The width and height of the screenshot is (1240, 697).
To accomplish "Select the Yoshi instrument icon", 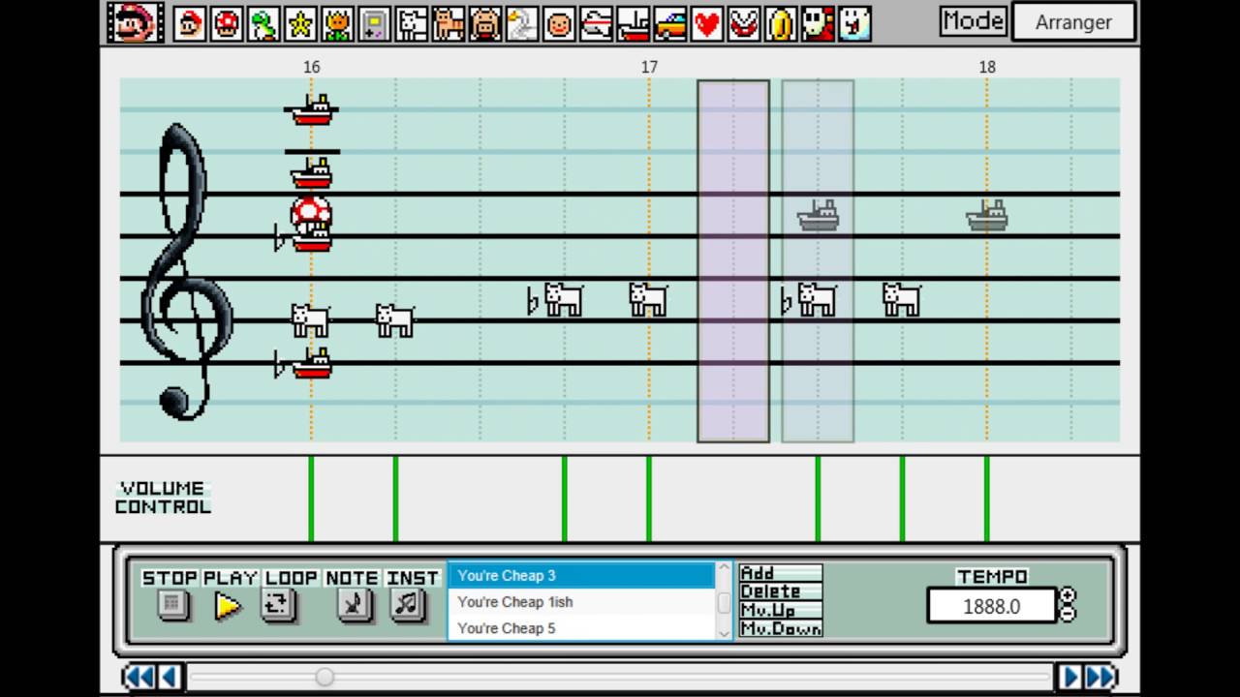I will point(264,23).
